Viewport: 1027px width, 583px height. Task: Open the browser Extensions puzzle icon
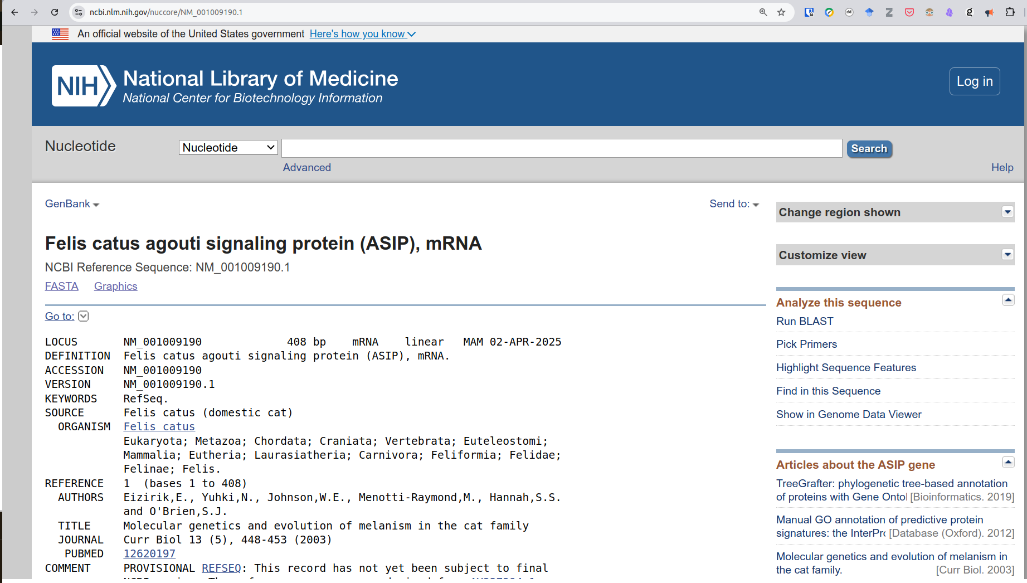tap(1010, 12)
